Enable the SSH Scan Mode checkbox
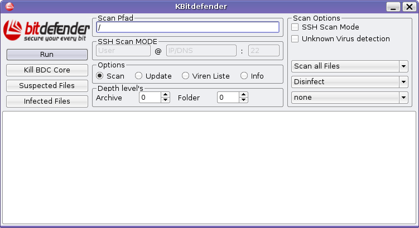Image resolution: width=419 pixels, height=228 pixels. [295, 27]
